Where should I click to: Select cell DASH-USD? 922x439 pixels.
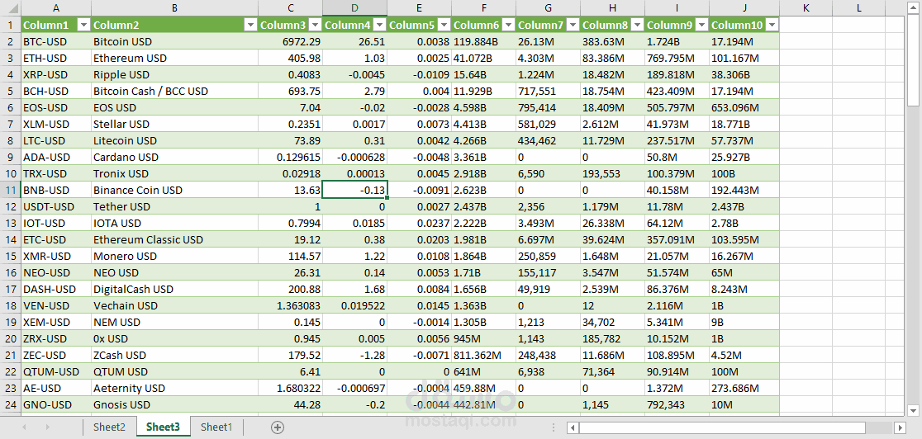(56, 289)
